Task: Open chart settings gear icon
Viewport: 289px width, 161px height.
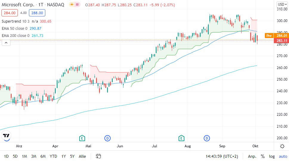Action: tap(282, 146)
